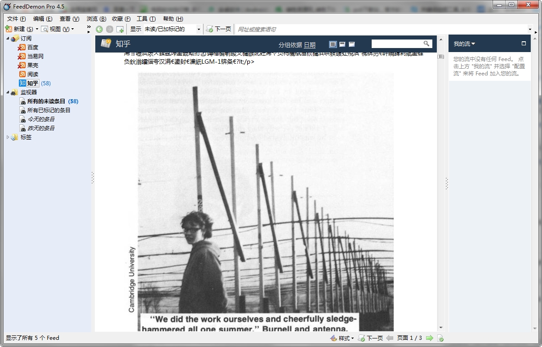Open the 收藏 menu
This screenshot has height=347, width=542.
pos(121,18)
